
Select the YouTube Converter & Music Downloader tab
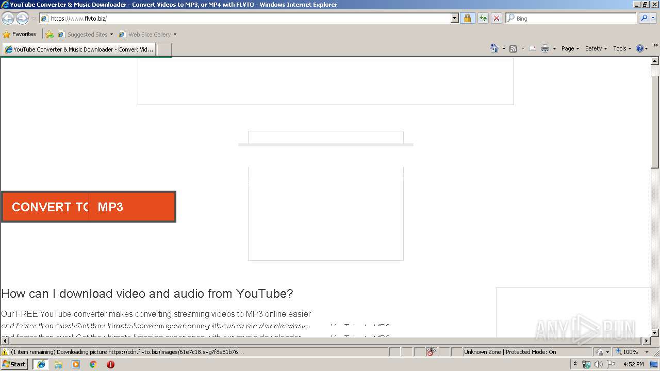tap(79, 49)
